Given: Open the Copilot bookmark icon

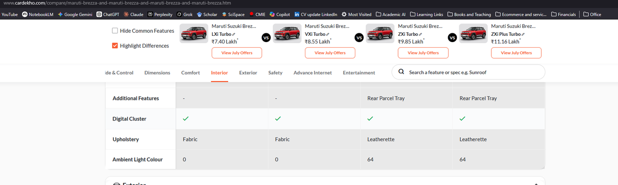Looking at the screenshot, I should (x=272, y=14).
